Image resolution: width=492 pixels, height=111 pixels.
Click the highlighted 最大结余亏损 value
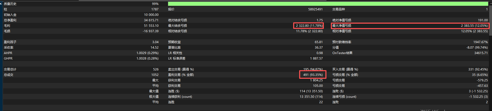click(x=309, y=26)
